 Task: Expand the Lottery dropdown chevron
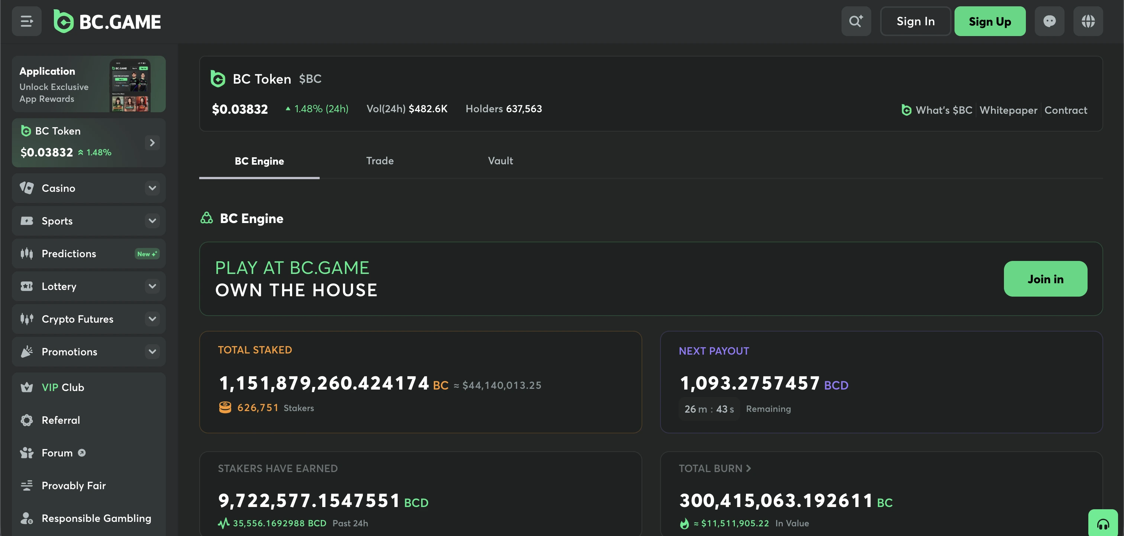coord(152,286)
